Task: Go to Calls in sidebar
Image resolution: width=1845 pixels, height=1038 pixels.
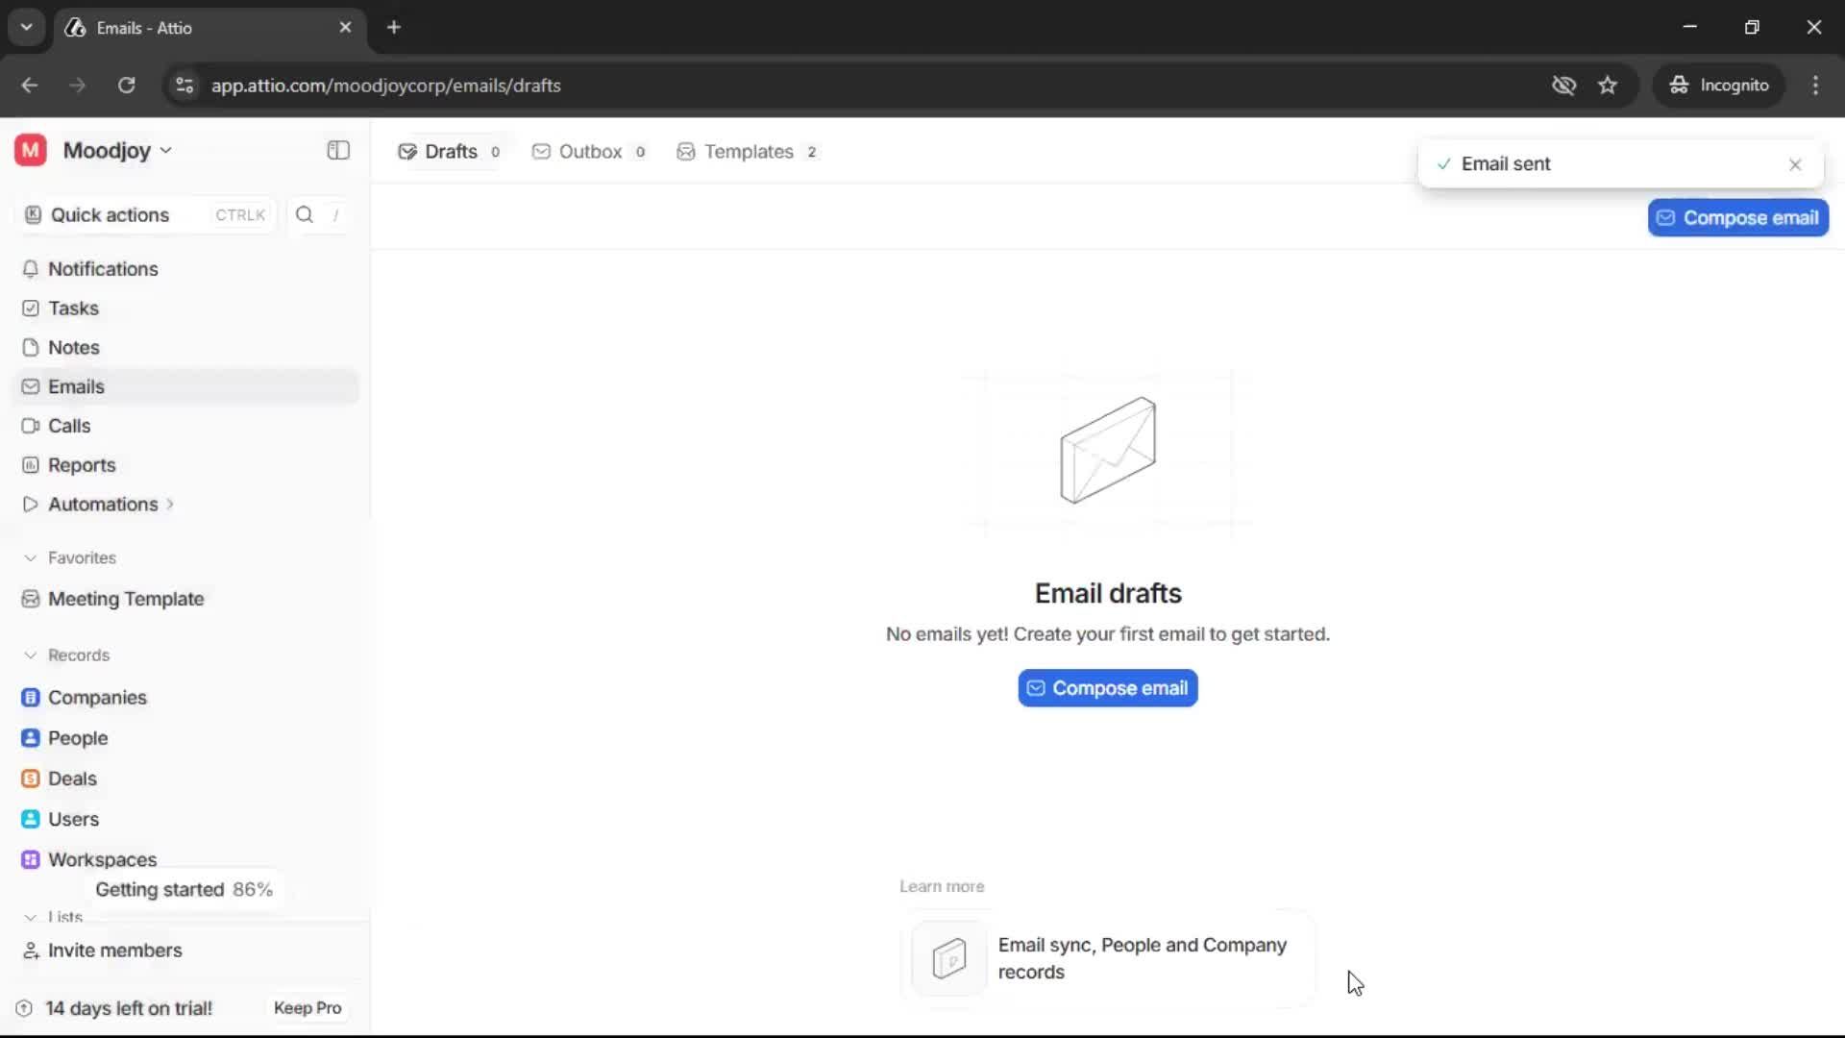Action: coord(68,426)
